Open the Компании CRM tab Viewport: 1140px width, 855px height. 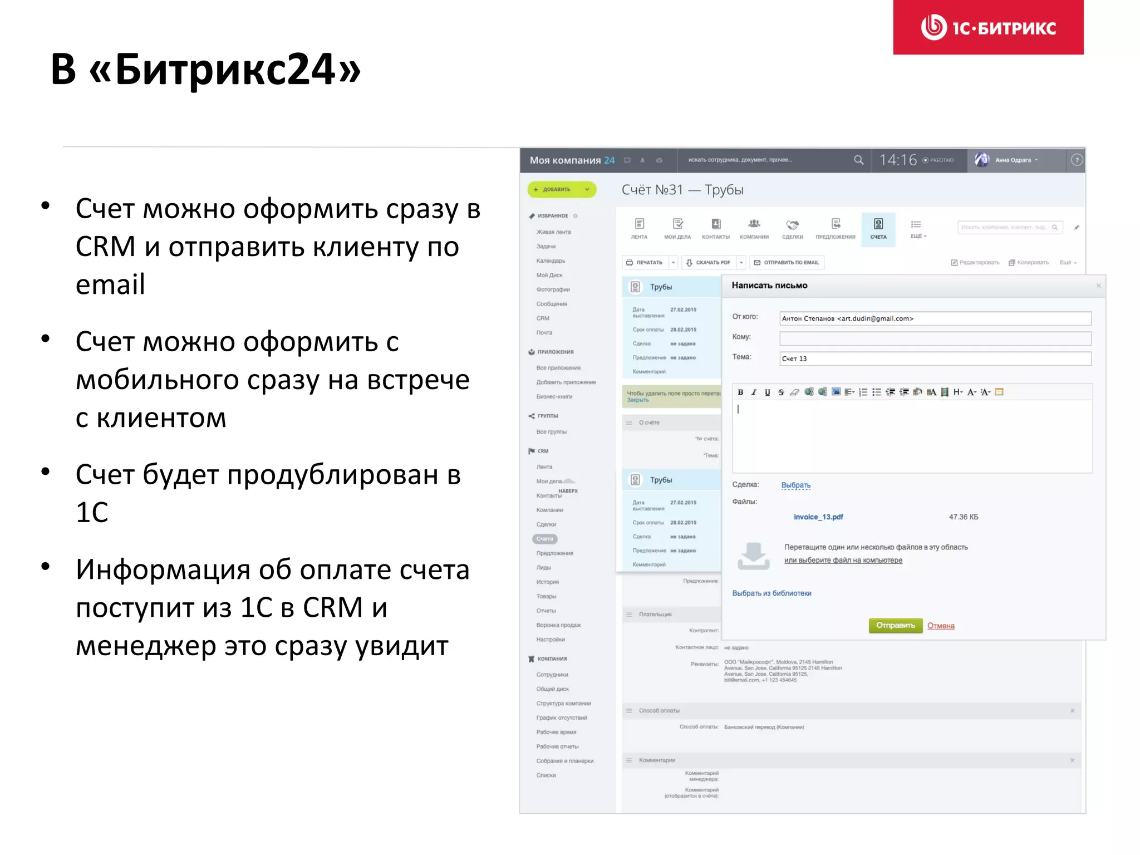[x=754, y=229]
